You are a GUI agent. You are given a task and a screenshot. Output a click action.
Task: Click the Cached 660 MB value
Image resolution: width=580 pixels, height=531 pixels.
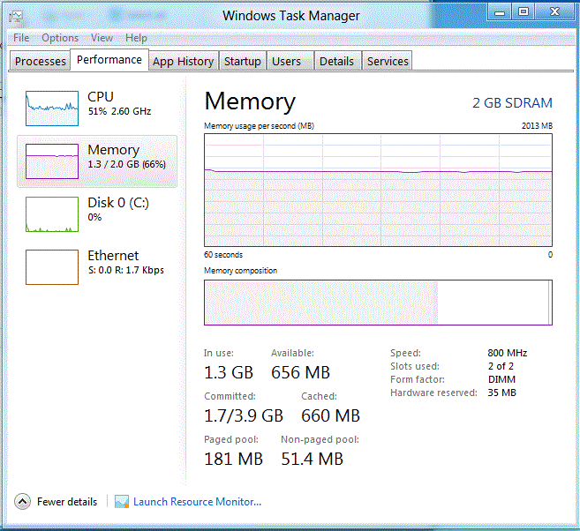(330, 415)
